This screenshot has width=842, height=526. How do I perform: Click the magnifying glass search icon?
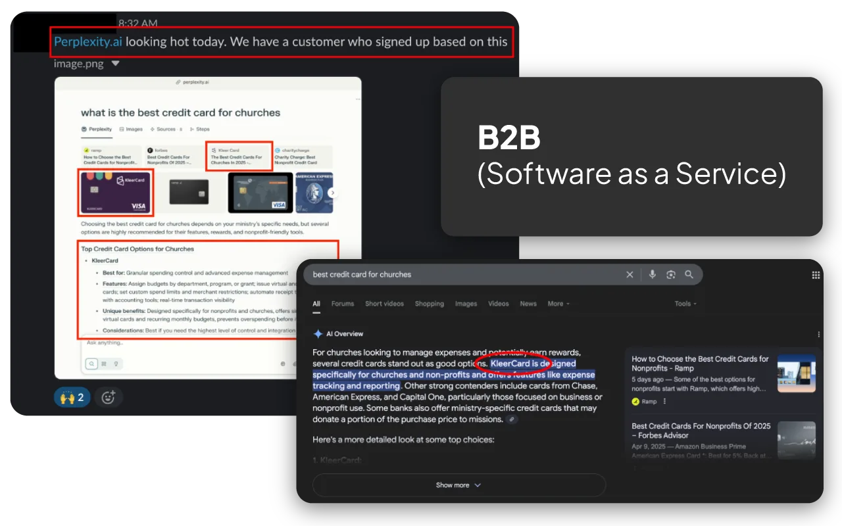pos(689,275)
